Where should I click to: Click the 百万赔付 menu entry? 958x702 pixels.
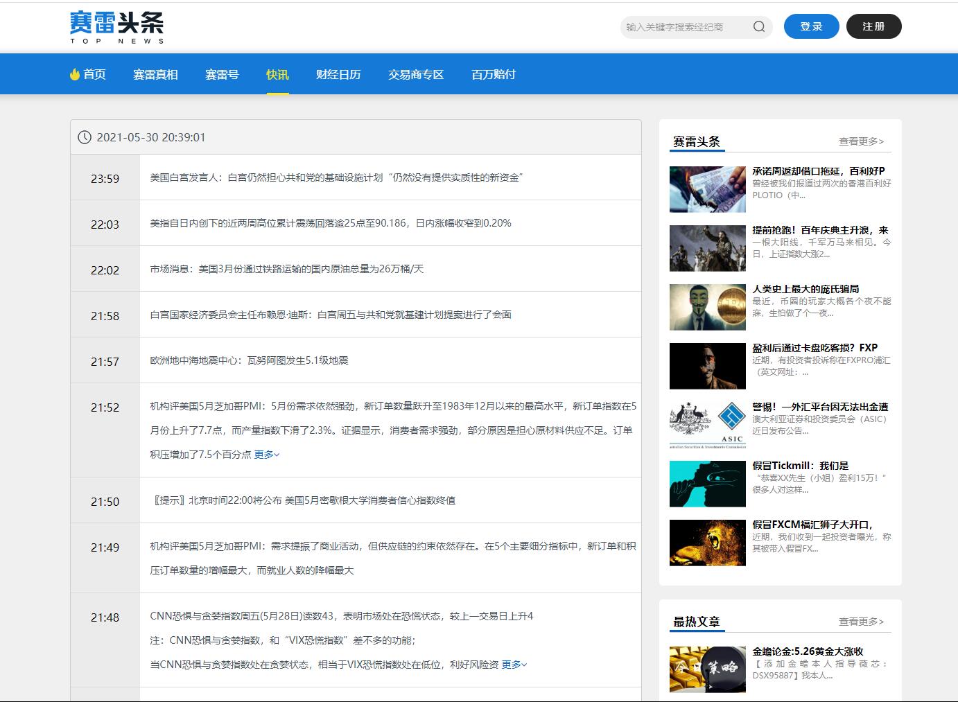coord(493,74)
